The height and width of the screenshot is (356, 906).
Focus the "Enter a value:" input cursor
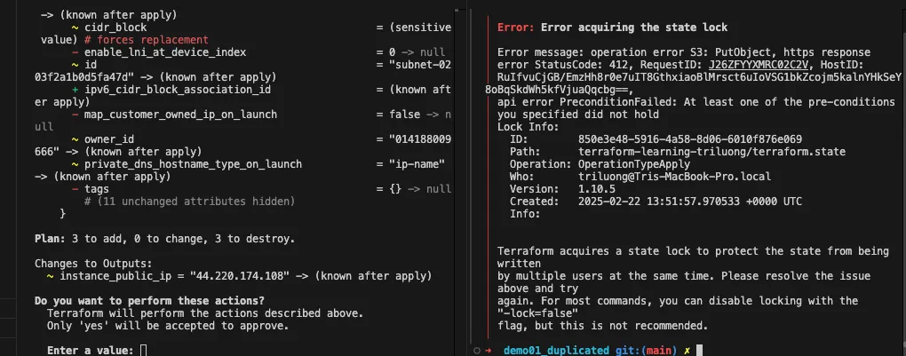143,351
